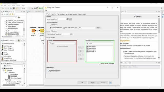Click the single remove (<) column button
Image resolution: width=164 pixels, height=92 pixels.
click(81, 55)
